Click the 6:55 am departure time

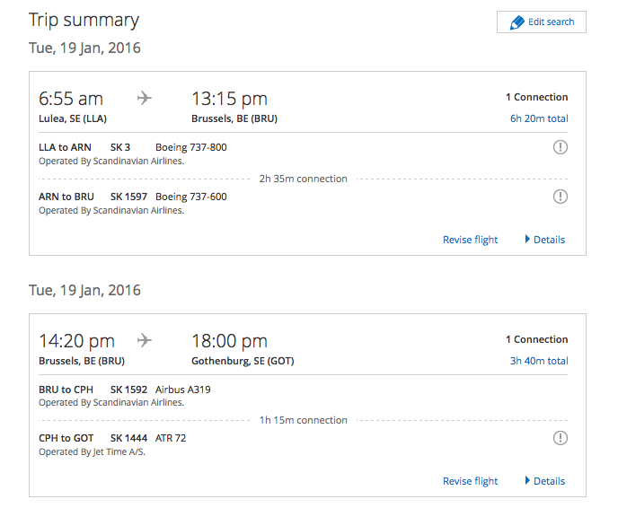[x=71, y=99]
